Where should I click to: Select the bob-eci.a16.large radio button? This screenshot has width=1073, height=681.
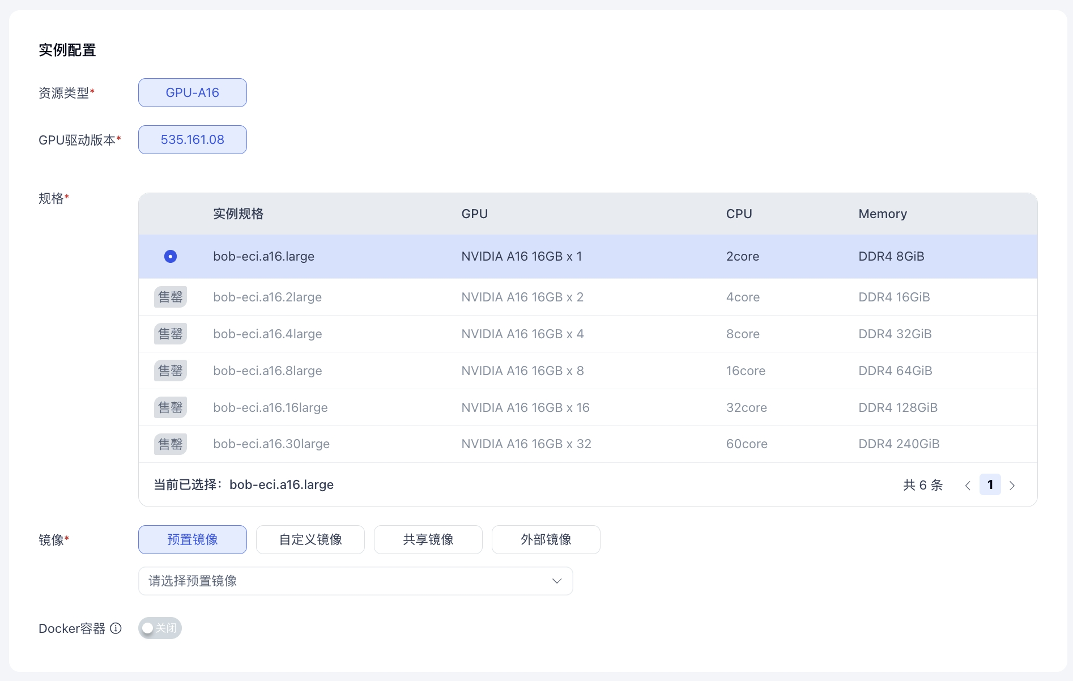tap(171, 257)
